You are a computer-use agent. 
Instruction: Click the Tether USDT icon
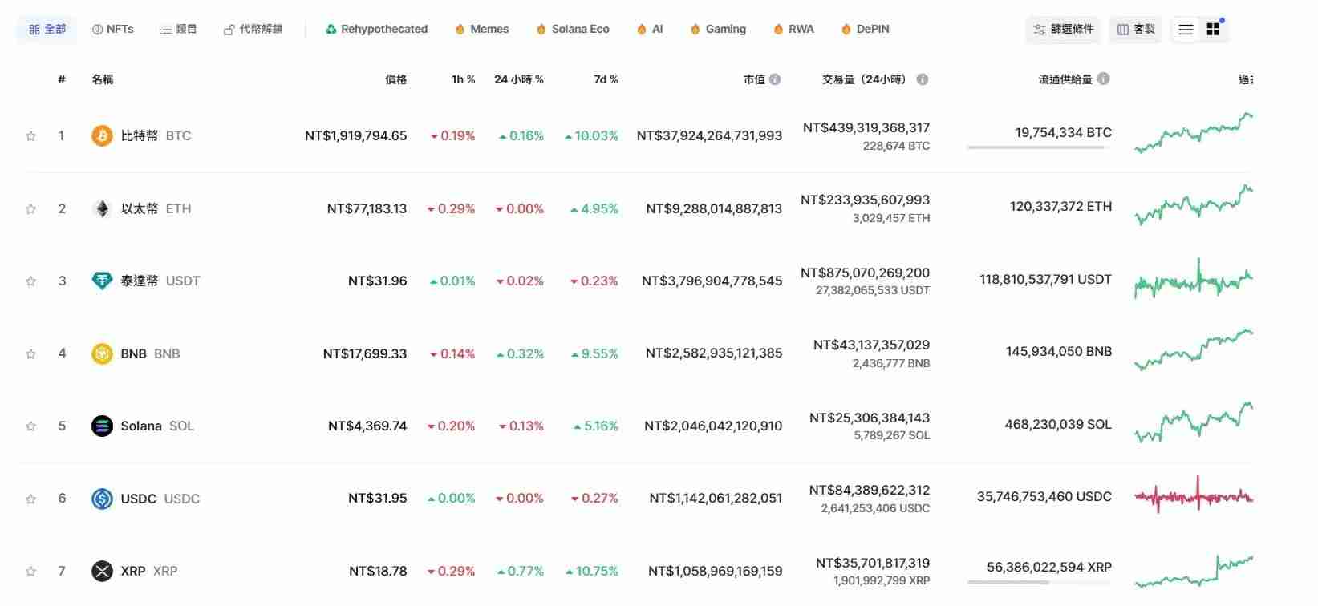[x=101, y=281]
